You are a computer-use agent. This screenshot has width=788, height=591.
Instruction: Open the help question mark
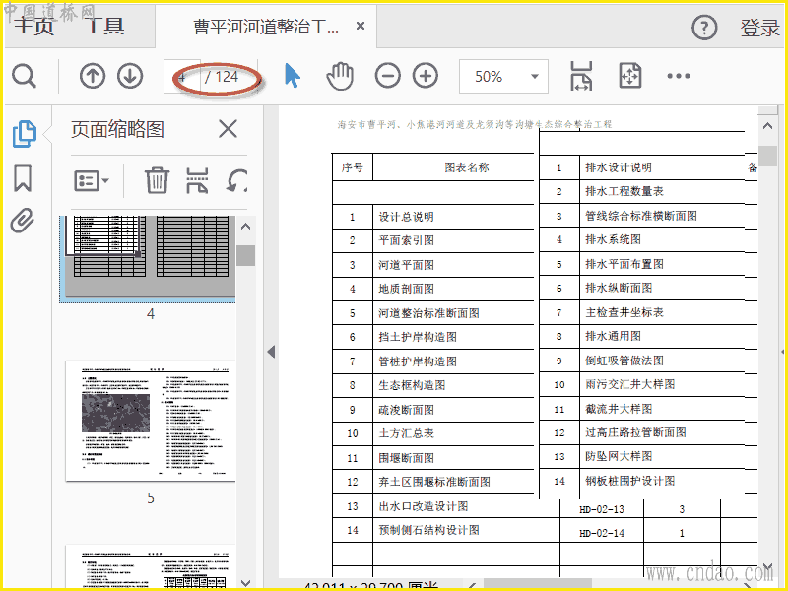(704, 28)
